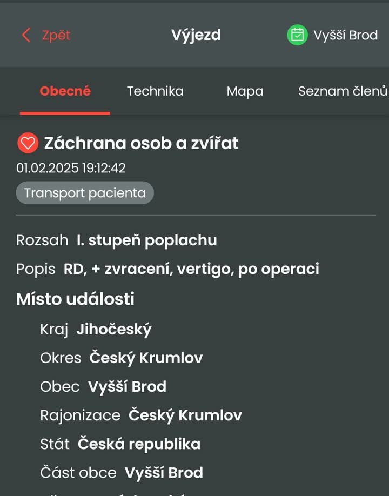Tap the green calendar check icon

(297, 35)
